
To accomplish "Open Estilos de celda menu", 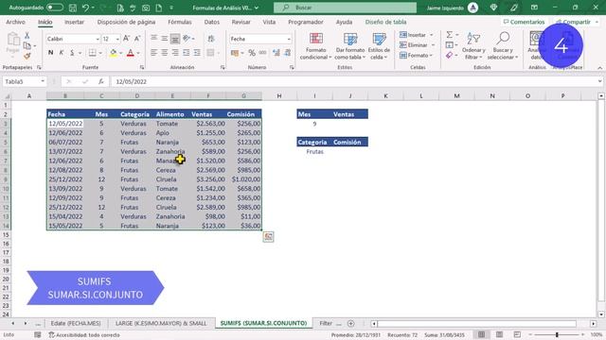I will click(379, 46).
